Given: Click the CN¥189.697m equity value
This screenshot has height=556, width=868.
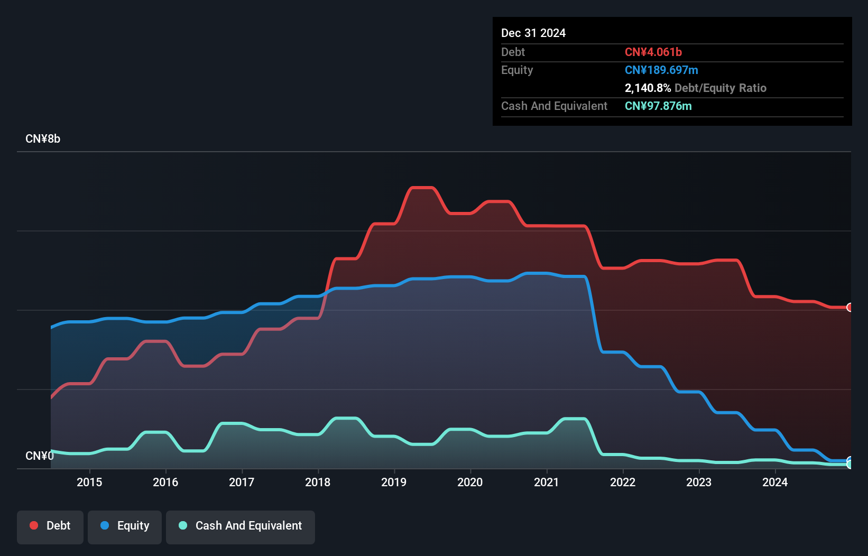Looking at the screenshot, I should 661,70.
